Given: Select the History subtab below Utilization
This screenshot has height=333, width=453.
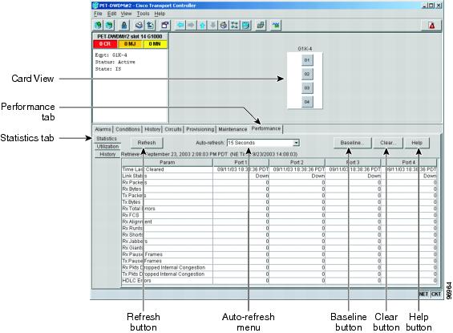Looking at the screenshot, I should point(107,154).
